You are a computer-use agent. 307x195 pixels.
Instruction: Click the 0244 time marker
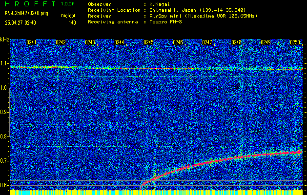coord(119,42)
